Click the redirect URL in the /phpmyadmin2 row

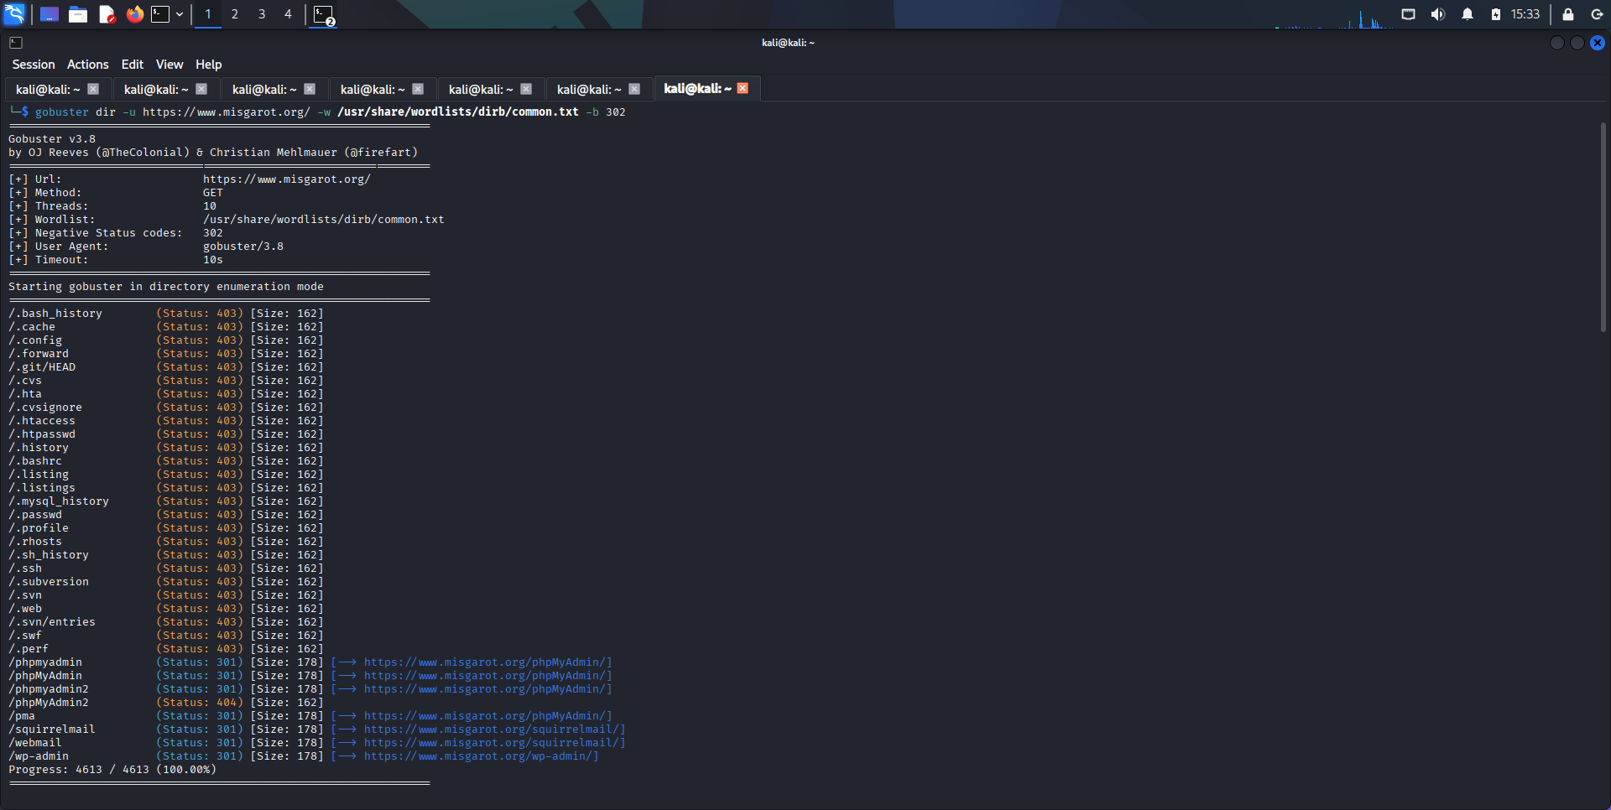click(487, 689)
